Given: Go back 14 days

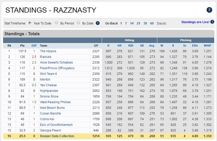Looking at the screenshot, I should tap(132, 23).
